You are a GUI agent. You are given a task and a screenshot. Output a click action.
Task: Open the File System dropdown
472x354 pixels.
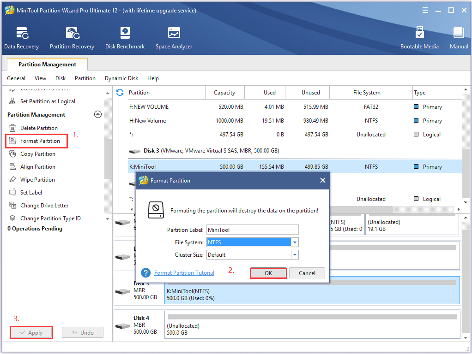click(x=295, y=242)
